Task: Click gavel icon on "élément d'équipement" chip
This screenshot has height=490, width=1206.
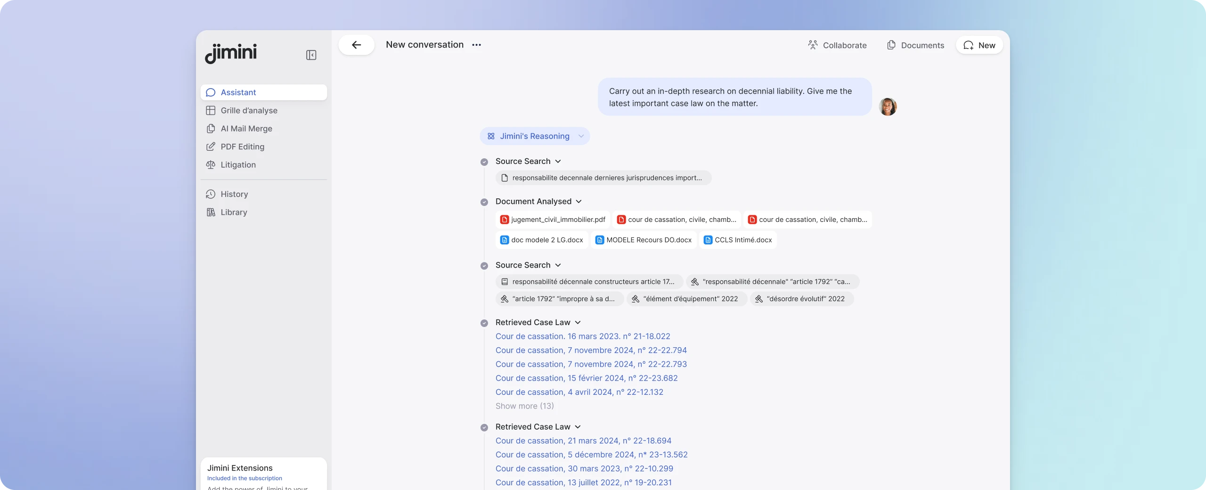Action: click(636, 299)
